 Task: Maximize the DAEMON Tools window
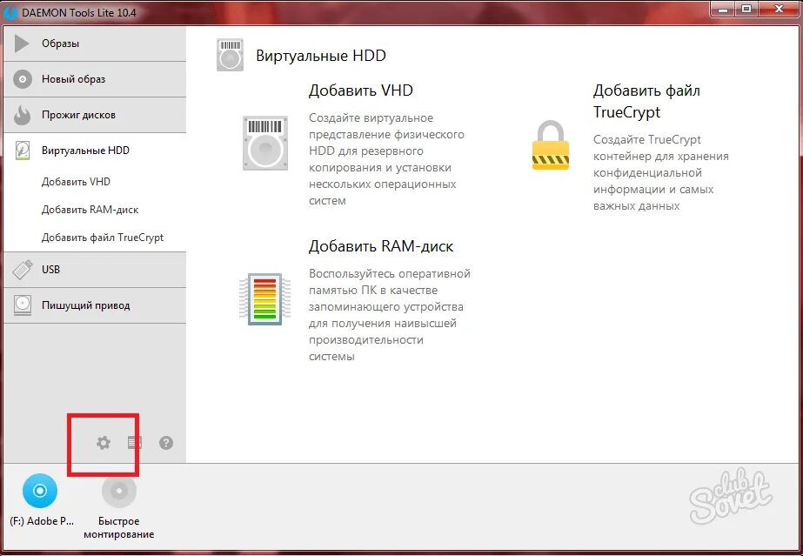(x=746, y=8)
